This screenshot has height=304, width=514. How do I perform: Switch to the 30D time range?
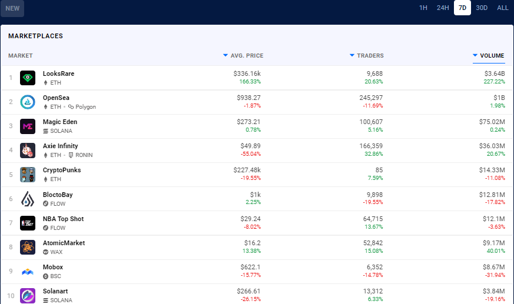point(482,8)
